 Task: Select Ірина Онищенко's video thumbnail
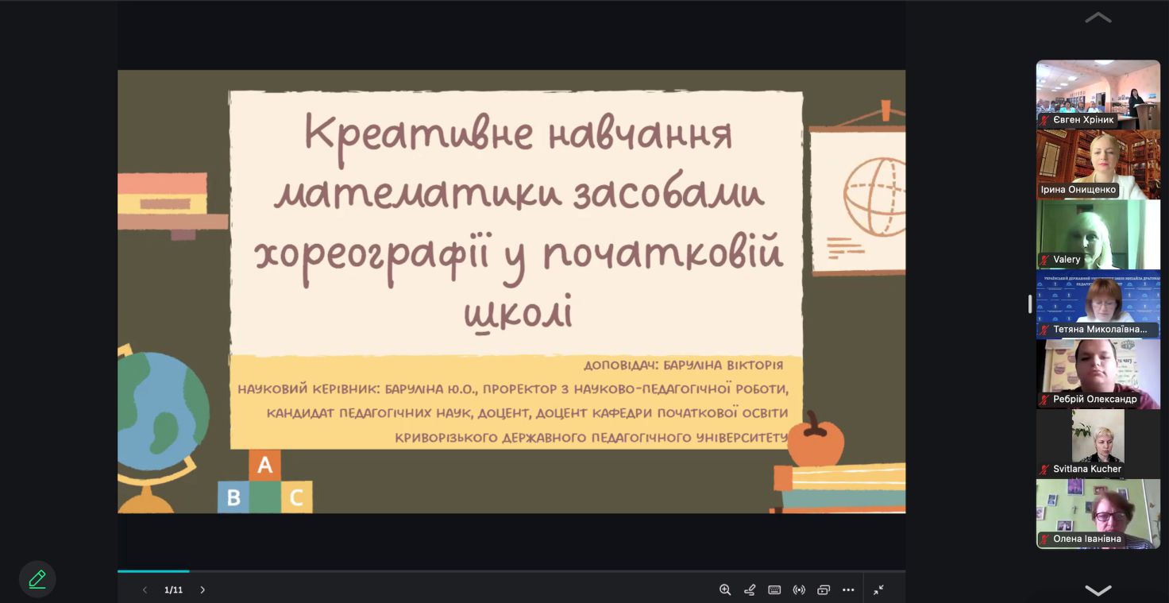pos(1098,164)
